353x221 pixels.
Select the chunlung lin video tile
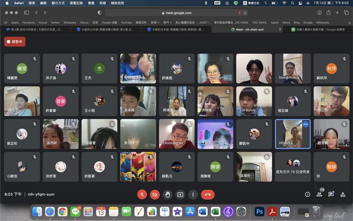pyautogui.click(x=176, y=134)
